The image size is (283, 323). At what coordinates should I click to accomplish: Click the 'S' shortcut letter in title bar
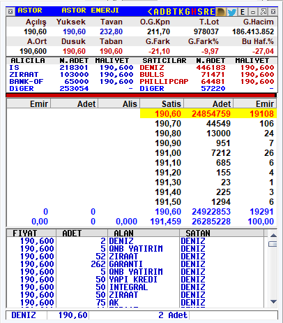tap(200, 11)
